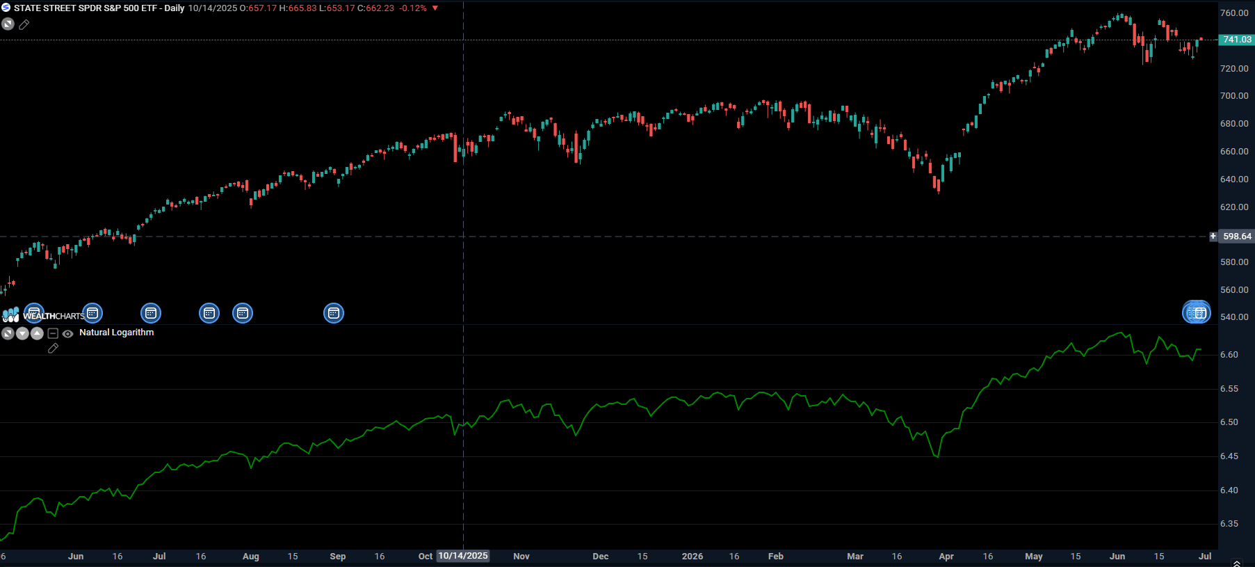Click the 760.00 price axis label
Image resolution: width=1255 pixels, height=567 pixels.
1234,13
